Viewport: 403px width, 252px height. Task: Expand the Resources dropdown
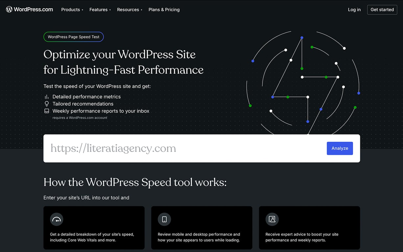[x=129, y=10]
